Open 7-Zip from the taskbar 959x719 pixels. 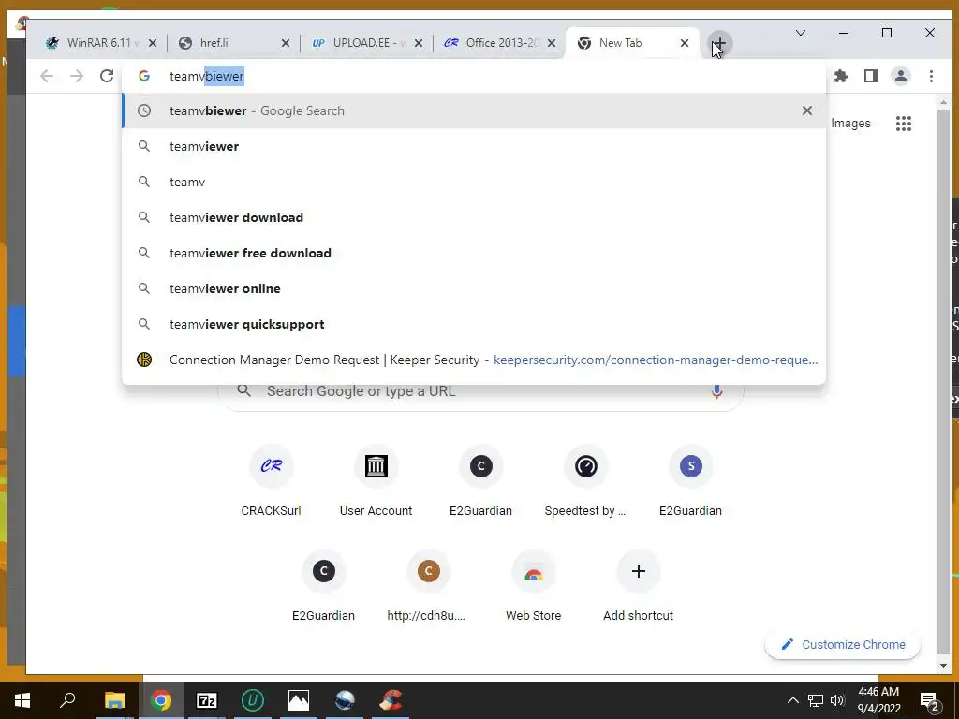coord(207,700)
